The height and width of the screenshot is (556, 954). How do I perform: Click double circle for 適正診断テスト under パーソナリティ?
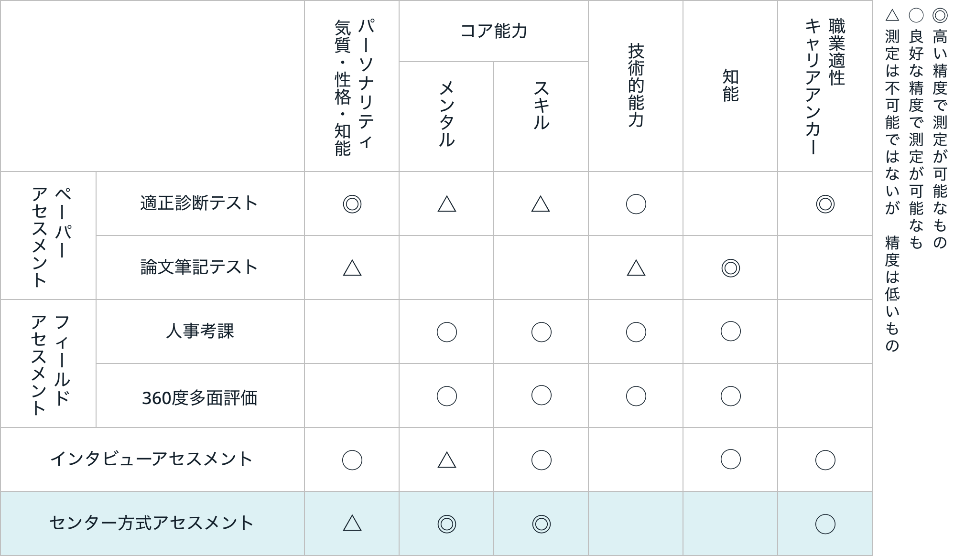(352, 204)
